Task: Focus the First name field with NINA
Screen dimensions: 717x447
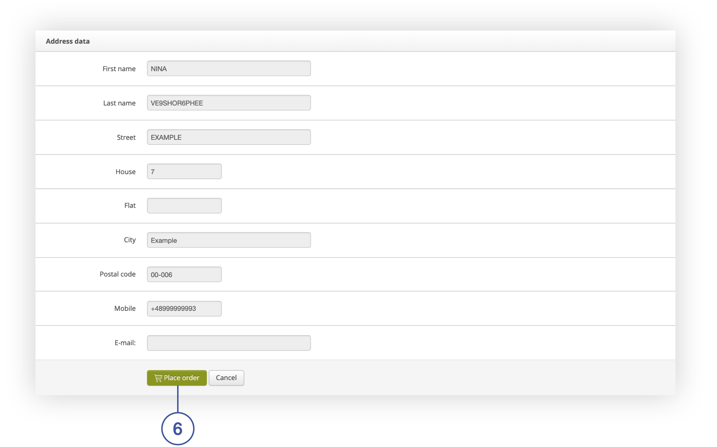Action: pos(229,68)
